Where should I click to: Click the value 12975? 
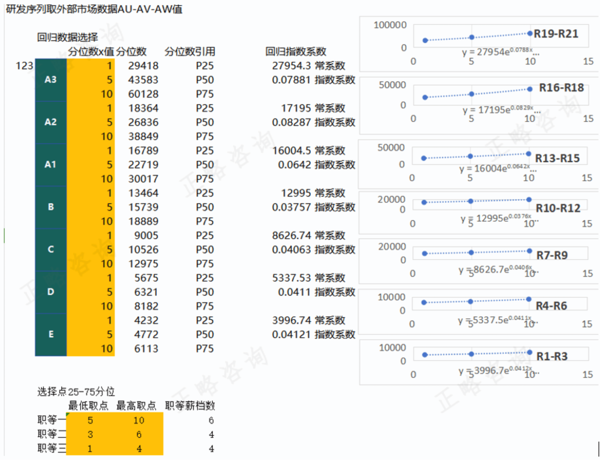[x=143, y=263]
